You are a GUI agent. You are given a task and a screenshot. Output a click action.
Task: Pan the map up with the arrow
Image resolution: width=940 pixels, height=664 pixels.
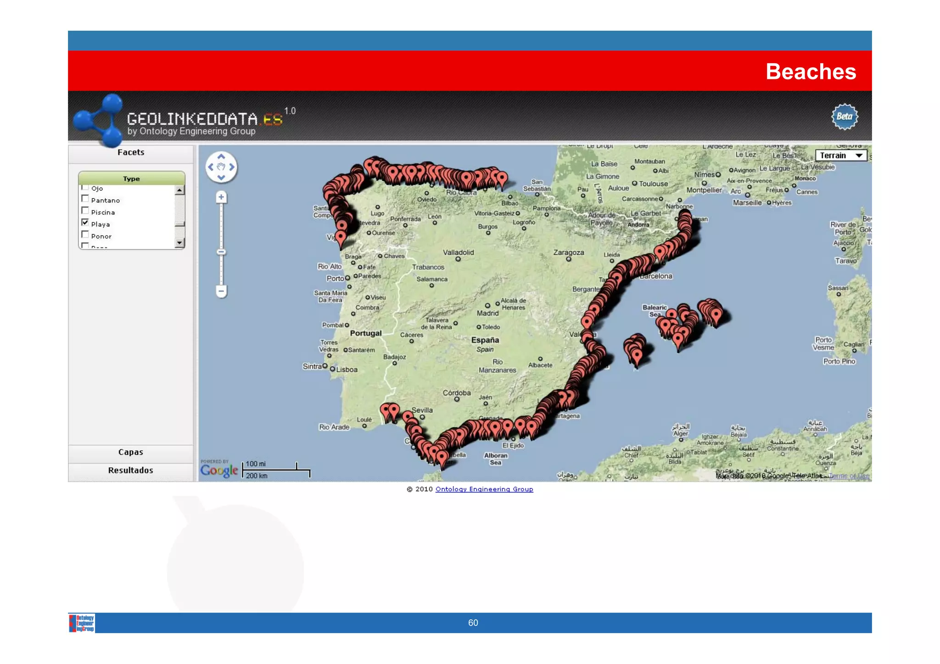[221, 157]
